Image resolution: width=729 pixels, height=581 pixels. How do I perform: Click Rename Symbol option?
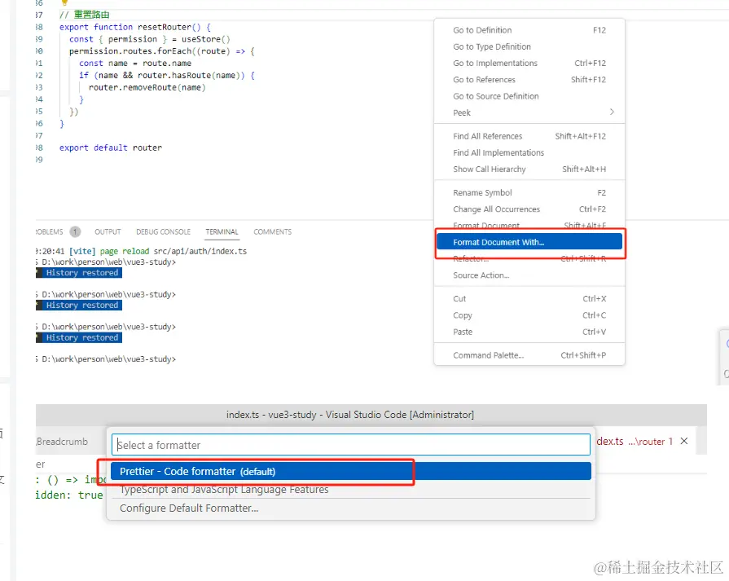click(529, 192)
